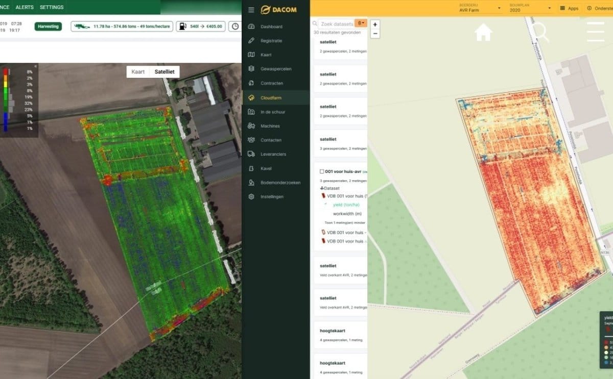Select the Gewaspercelen layers icon
The width and height of the screenshot is (613, 379).
click(251, 69)
